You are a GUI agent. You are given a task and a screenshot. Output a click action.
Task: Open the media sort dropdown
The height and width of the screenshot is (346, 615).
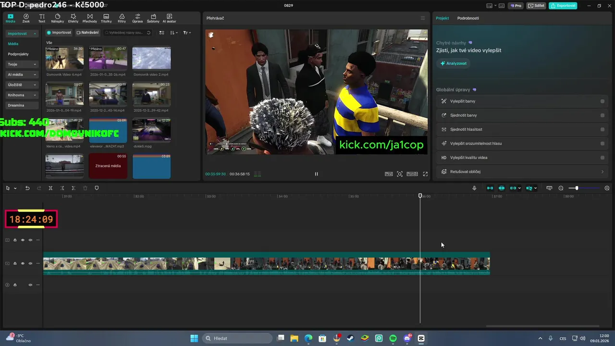[173, 33]
